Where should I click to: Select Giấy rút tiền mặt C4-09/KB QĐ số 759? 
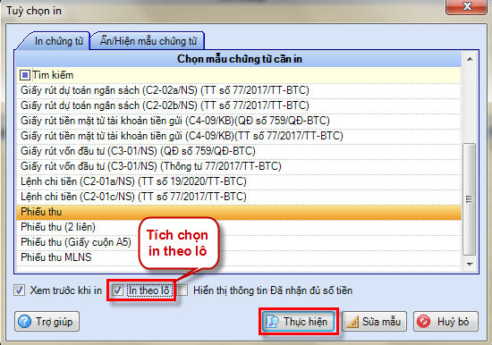pos(239,121)
